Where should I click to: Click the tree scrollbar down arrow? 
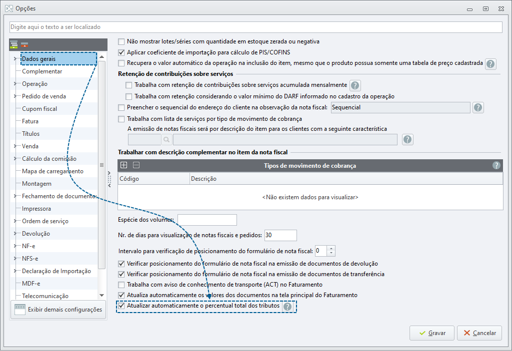[x=101, y=295]
